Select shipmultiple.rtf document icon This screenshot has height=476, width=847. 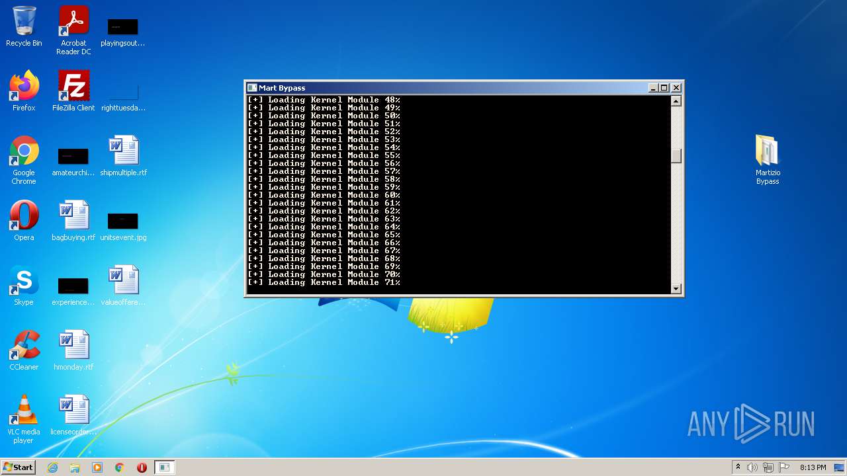123,156
